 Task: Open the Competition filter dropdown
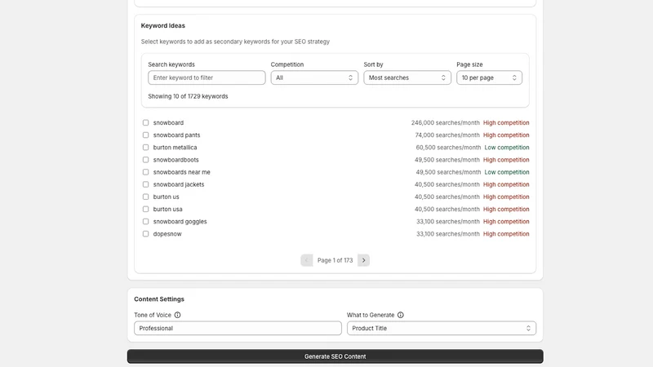(314, 77)
